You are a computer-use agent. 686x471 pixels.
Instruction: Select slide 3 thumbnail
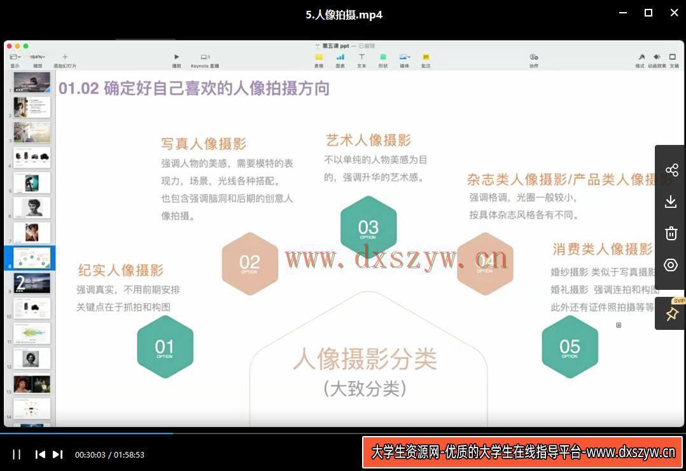click(x=32, y=132)
